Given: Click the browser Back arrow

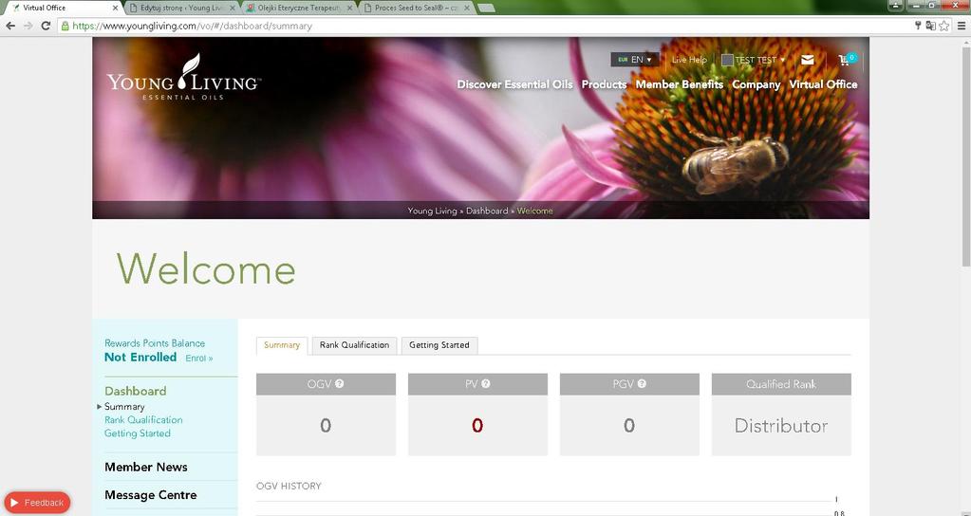Looking at the screenshot, I should (x=10, y=26).
